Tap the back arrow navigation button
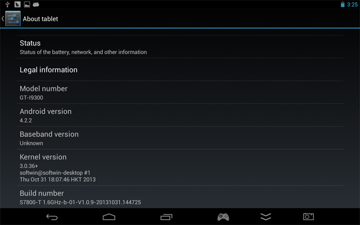Viewport: 360px width, 225px height. tap(52, 217)
